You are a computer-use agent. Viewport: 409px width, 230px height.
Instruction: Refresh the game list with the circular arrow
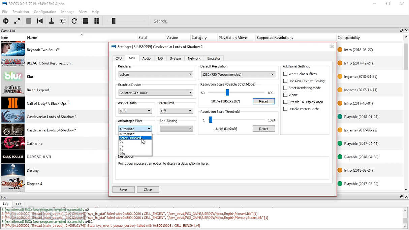(74, 21)
